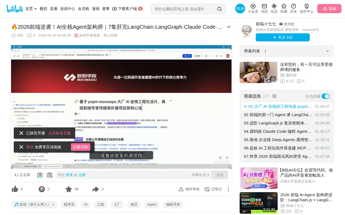This screenshot has height=215, width=345.
Task: Open the 首页 dropdown
Action: pyautogui.click(x=31, y=9)
